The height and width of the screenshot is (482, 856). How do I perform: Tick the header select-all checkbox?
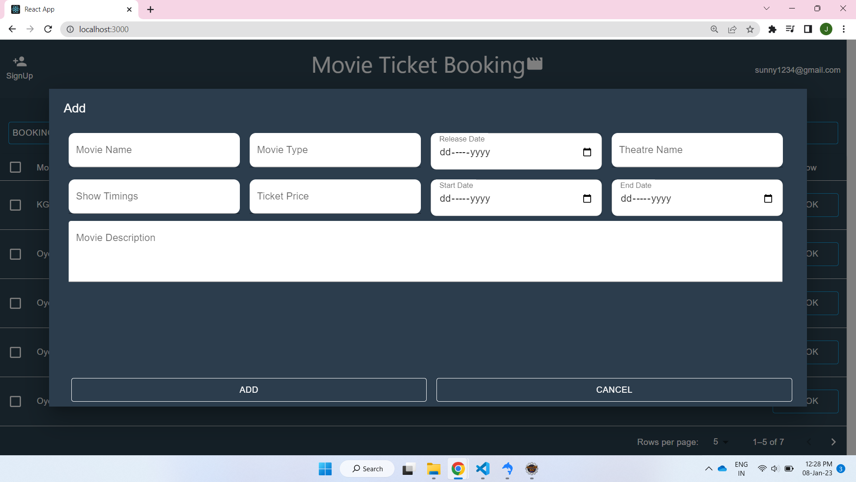pyautogui.click(x=16, y=167)
